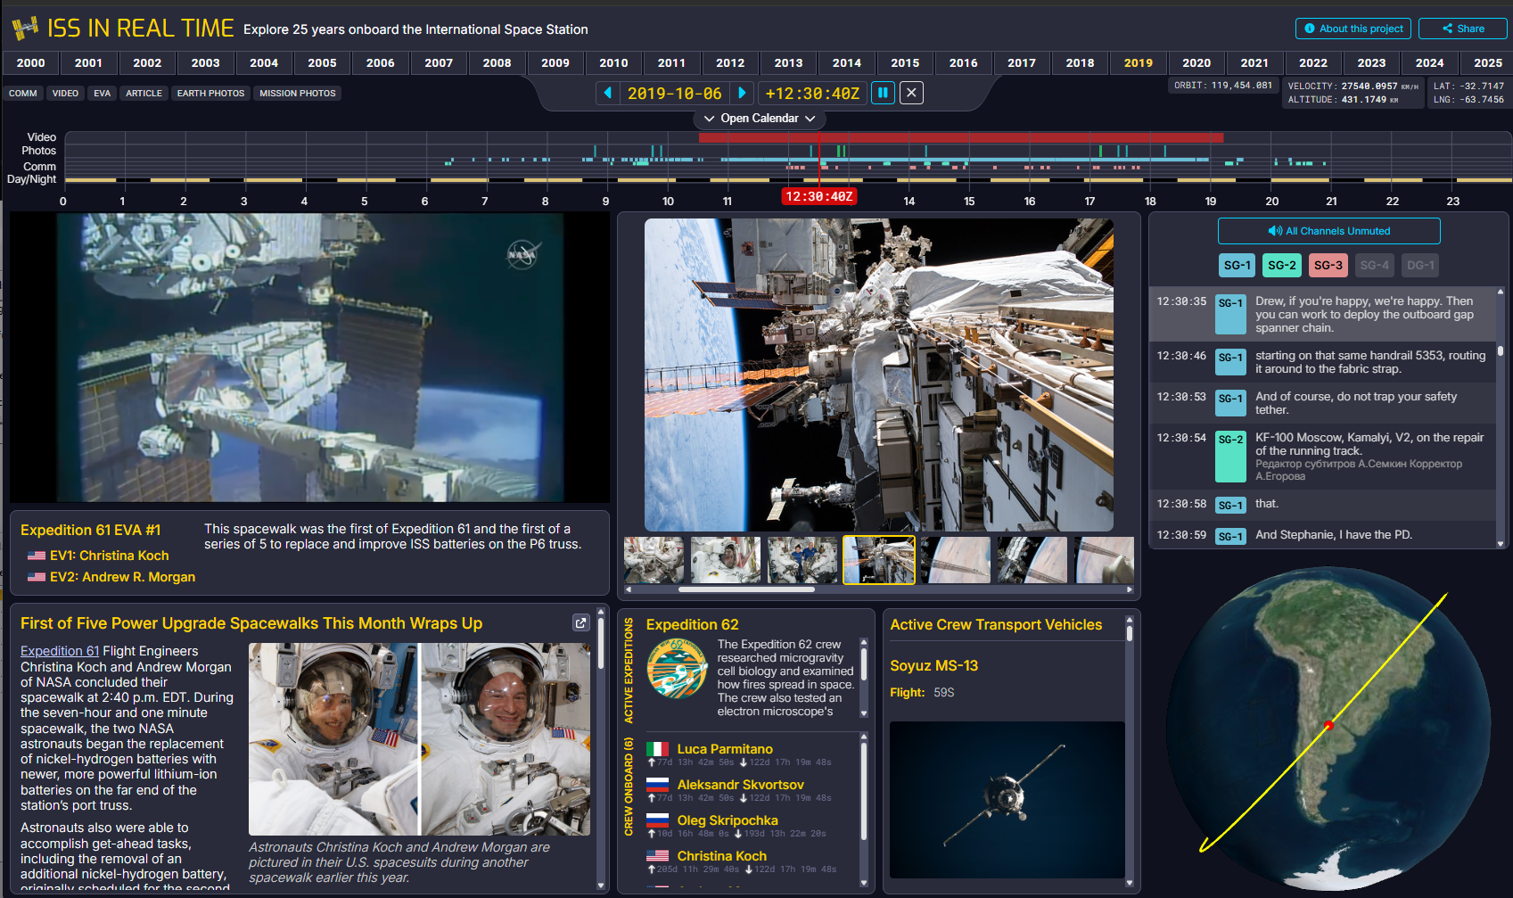This screenshot has width=1513, height=898.
Task: Select year 2022 tab
Action: click(x=1313, y=62)
